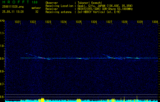Image resolution: width=160 pixels, height=102 pixels.
Task: Click the Receiving Location Ogaki, Gifu text
Action: click(x=105, y=6)
